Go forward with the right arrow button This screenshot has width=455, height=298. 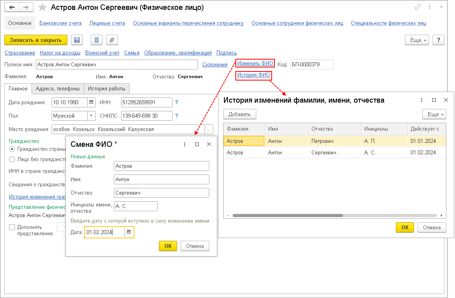pyautogui.click(x=26, y=7)
